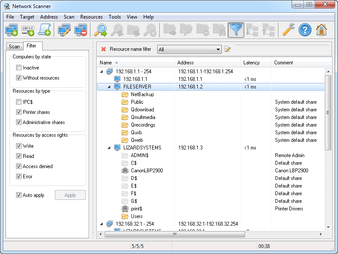338x254 pixels.
Task: Click the grayed folder with pencil icon
Action: click(186, 30)
